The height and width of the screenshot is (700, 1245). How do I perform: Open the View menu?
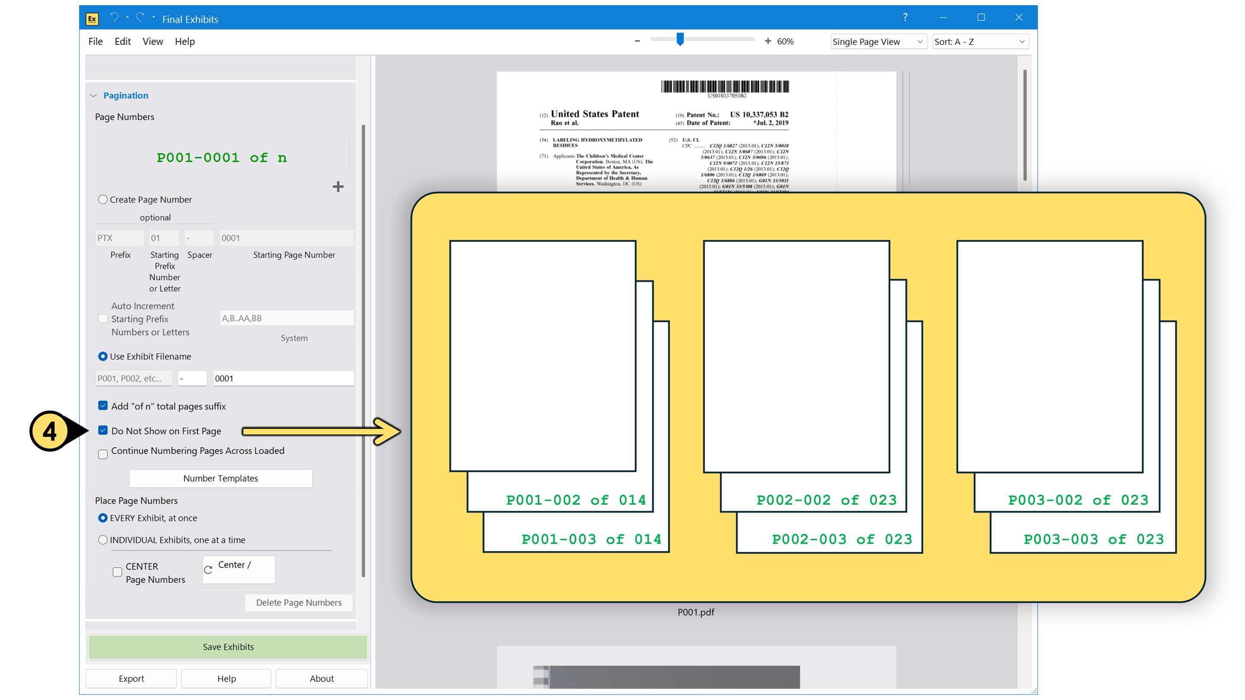pyautogui.click(x=152, y=41)
